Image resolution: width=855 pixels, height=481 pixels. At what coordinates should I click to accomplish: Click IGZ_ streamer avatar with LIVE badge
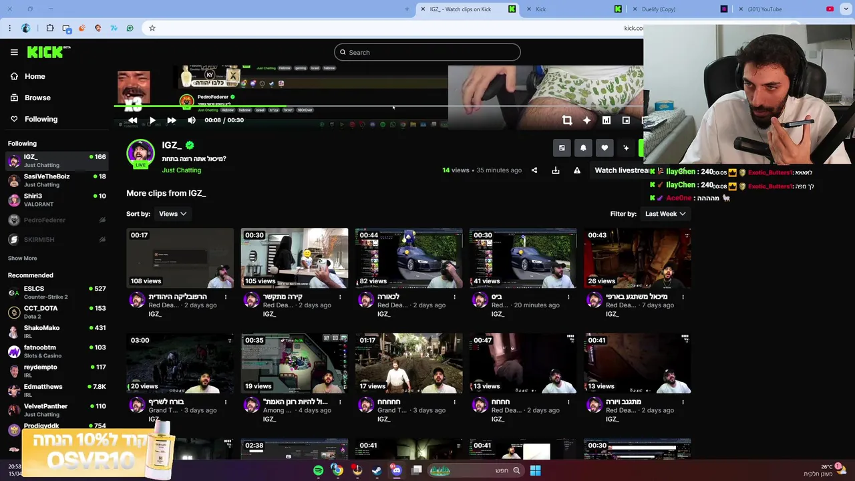[x=140, y=154]
